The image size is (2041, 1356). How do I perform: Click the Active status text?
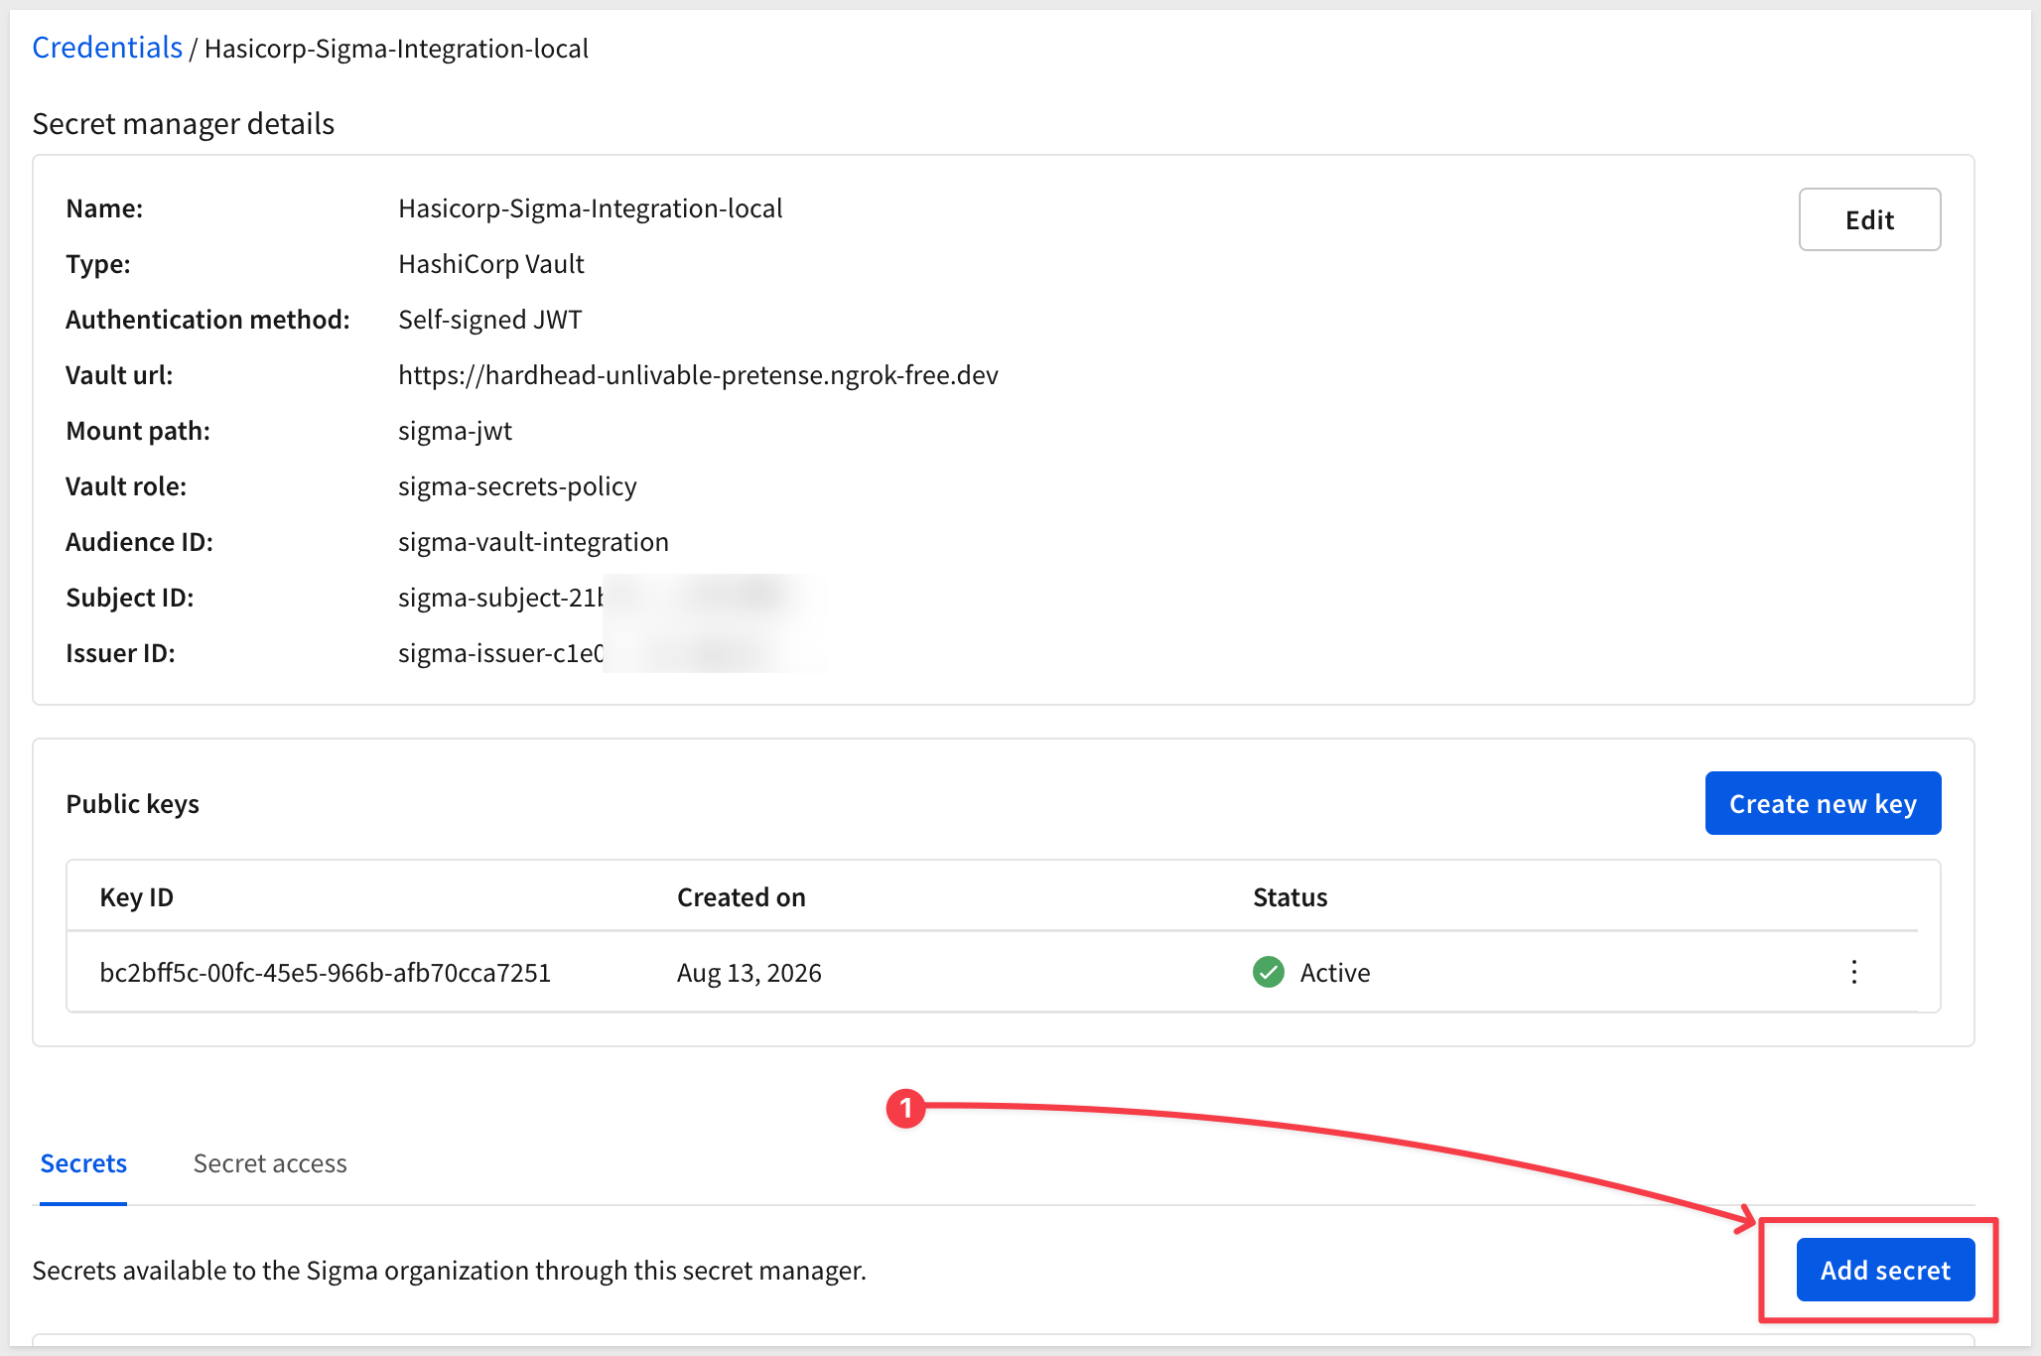(x=1335, y=972)
